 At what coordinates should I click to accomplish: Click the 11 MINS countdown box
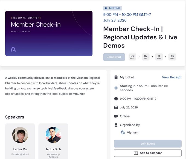(x=159, y=57)
